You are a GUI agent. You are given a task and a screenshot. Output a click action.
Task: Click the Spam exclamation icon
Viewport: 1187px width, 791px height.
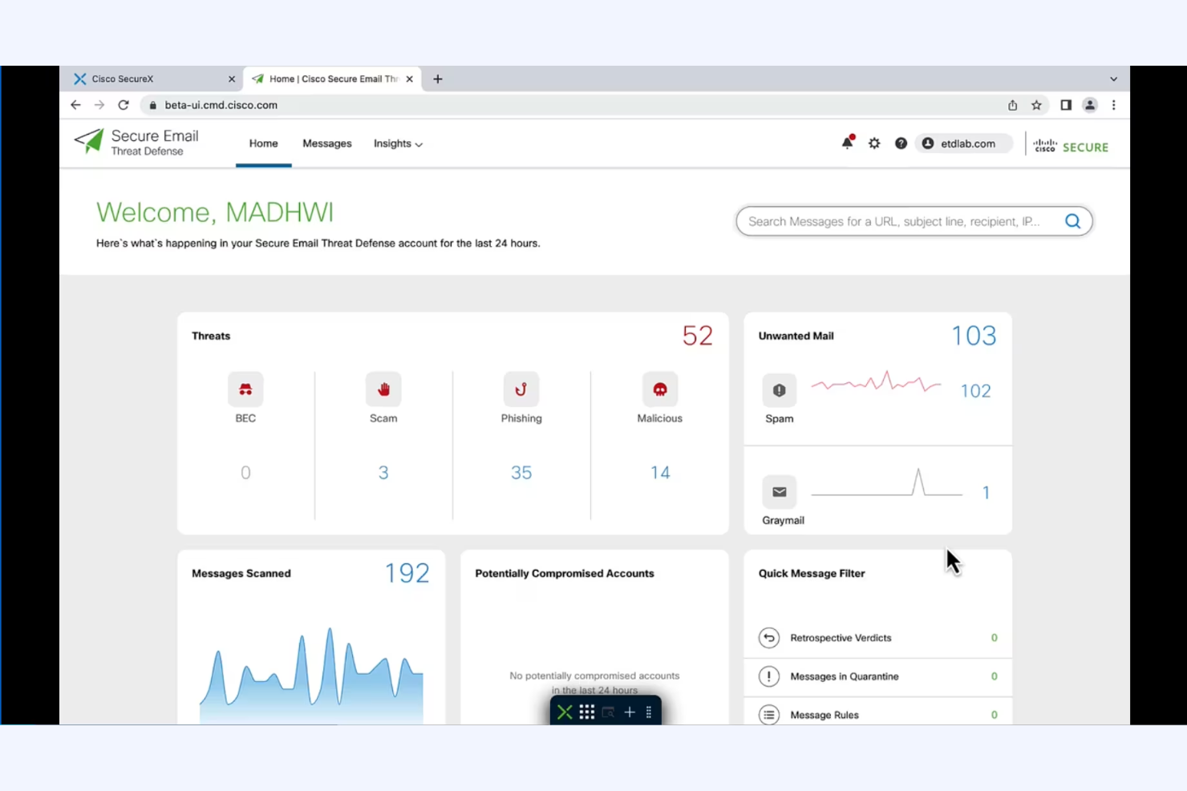779,390
